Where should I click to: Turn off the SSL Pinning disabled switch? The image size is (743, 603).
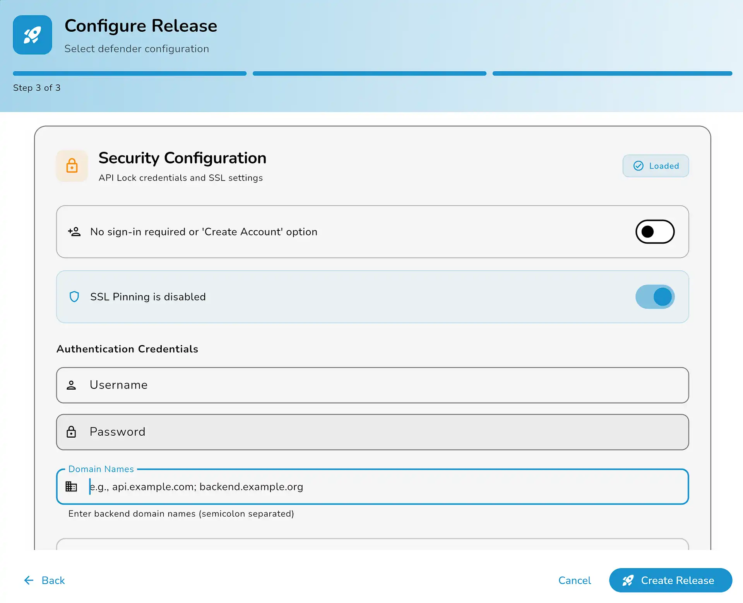click(x=655, y=297)
